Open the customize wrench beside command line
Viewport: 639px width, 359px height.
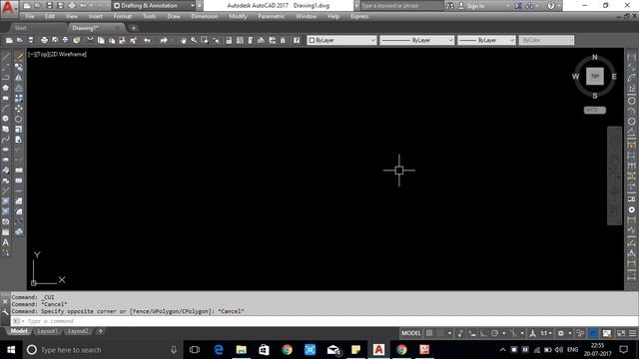click(5, 312)
